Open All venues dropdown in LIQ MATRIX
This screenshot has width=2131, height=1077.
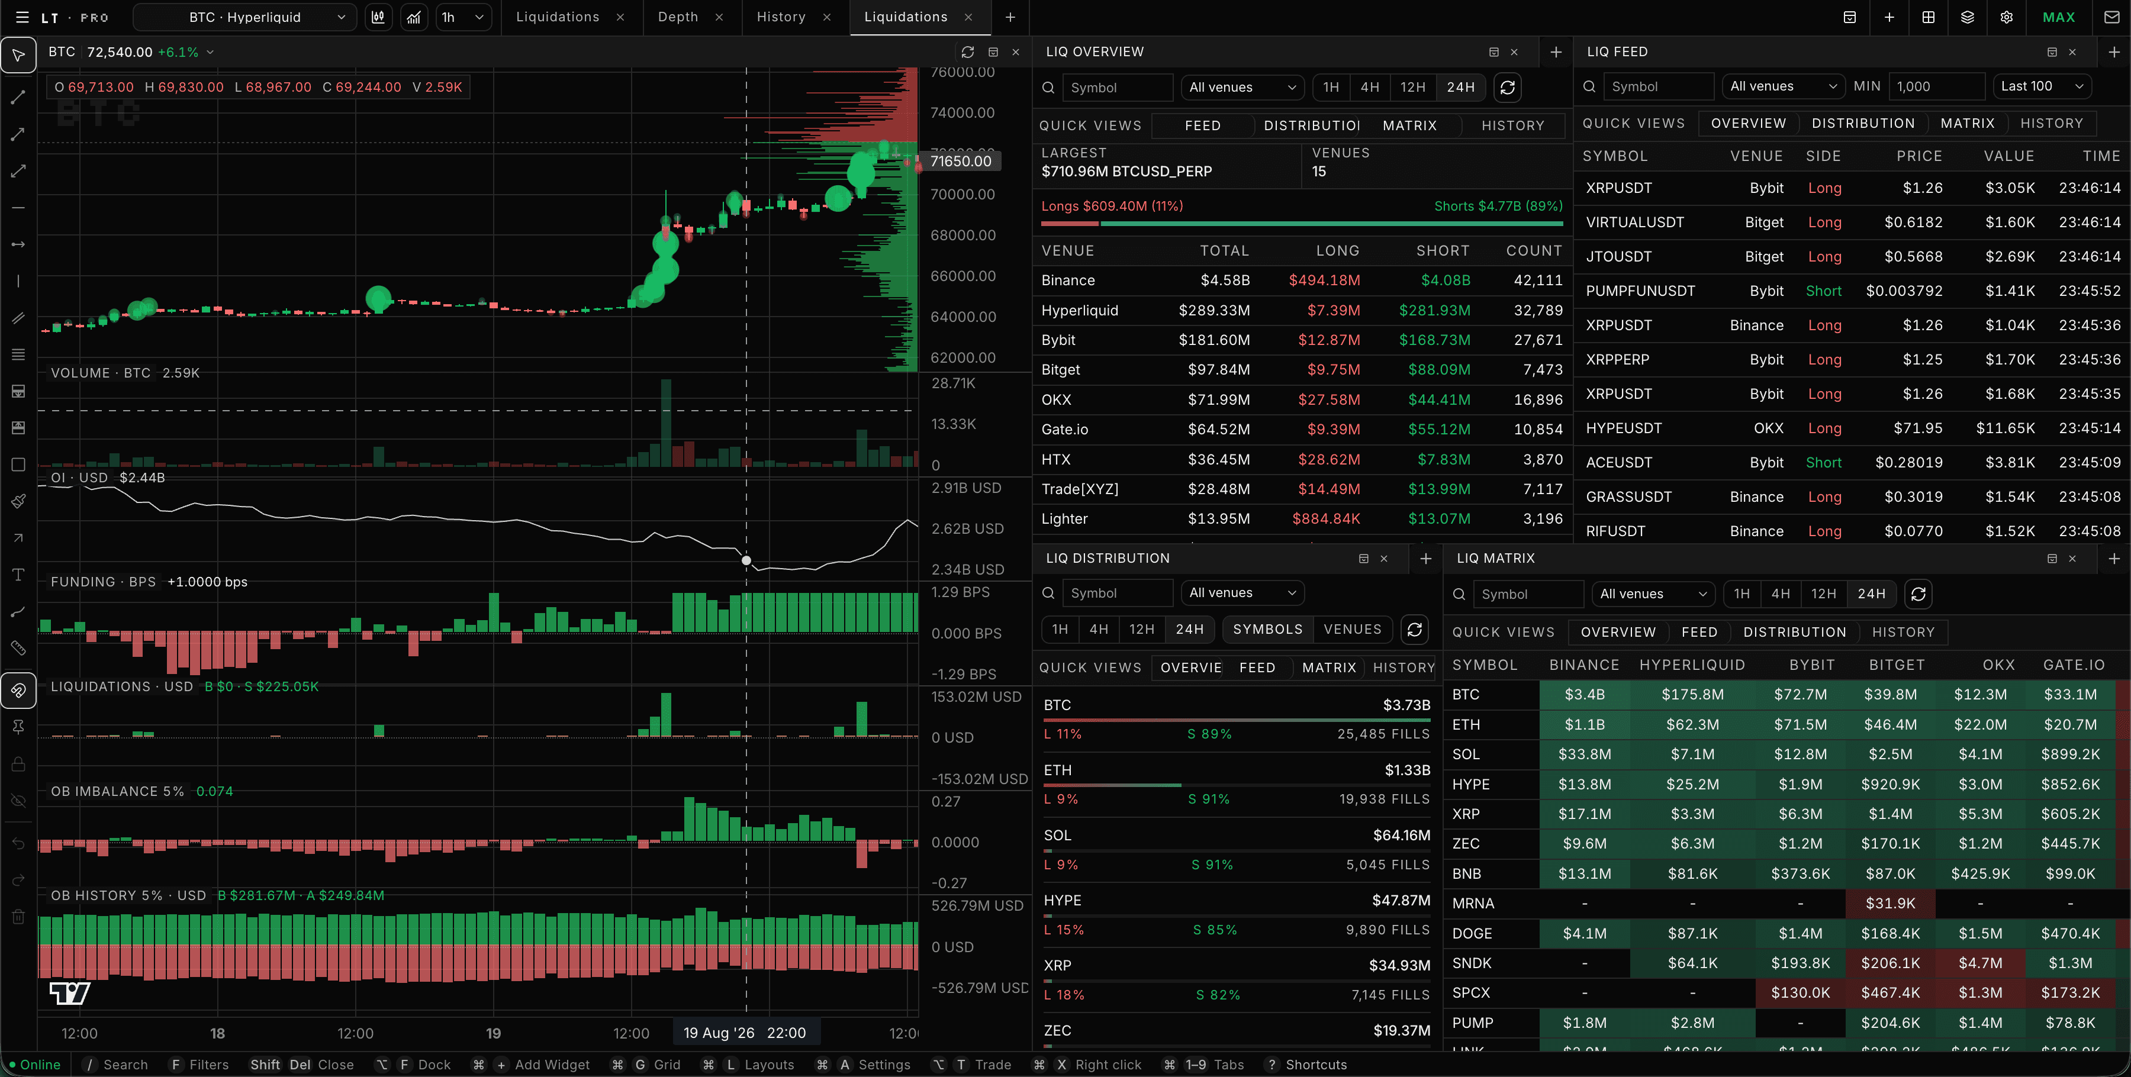(x=1653, y=594)
